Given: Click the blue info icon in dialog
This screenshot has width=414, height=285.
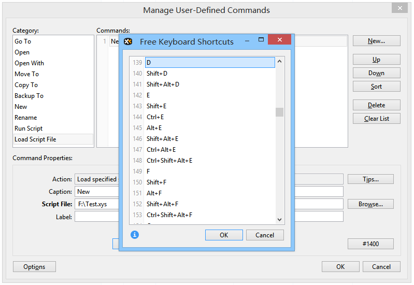Looking at the screenshot, I should [x=135, y=235].
